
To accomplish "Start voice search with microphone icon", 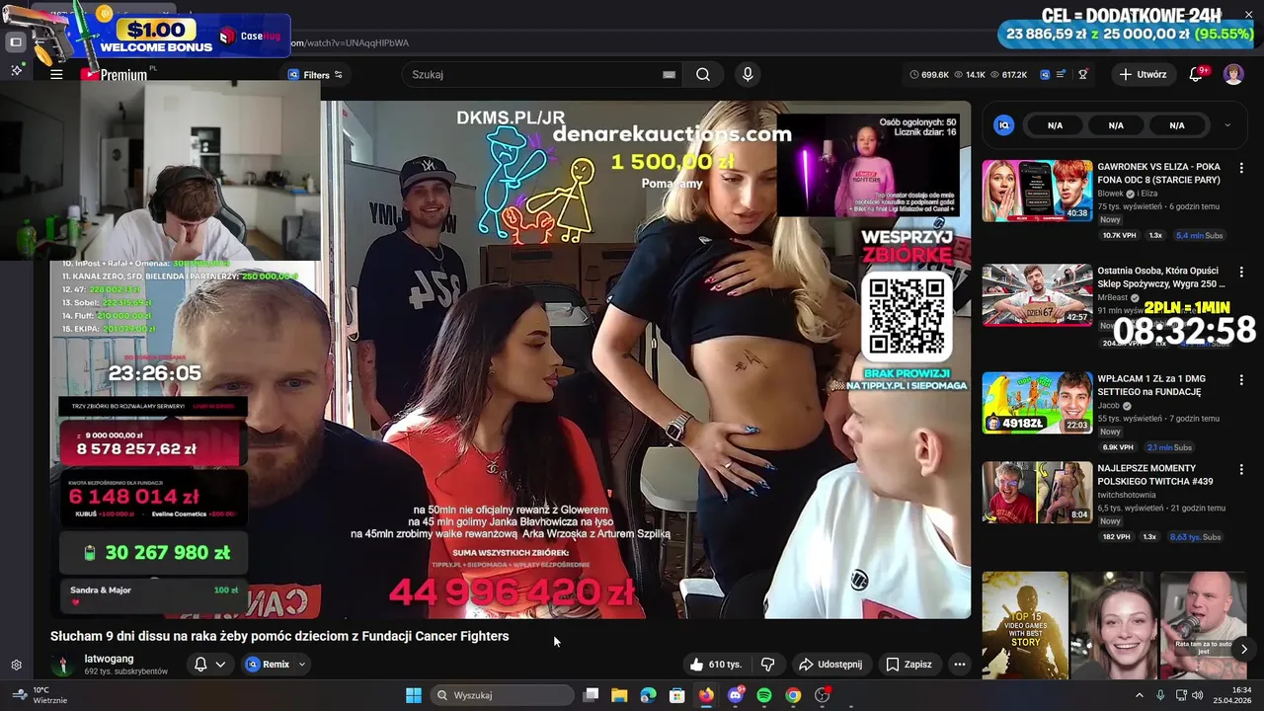I will click(748, 74).
